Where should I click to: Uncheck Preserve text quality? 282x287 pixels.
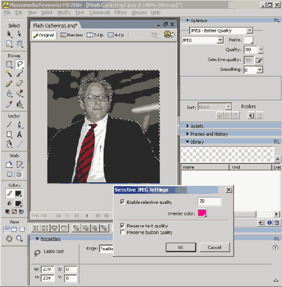click(122, 226)
